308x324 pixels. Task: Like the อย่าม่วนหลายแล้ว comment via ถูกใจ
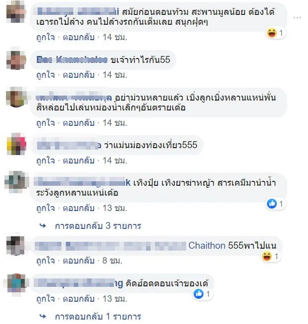pos(46,123)
